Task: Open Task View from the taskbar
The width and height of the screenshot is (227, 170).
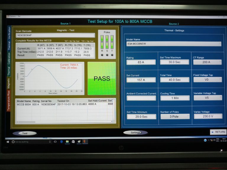Action: coord(55,142)
